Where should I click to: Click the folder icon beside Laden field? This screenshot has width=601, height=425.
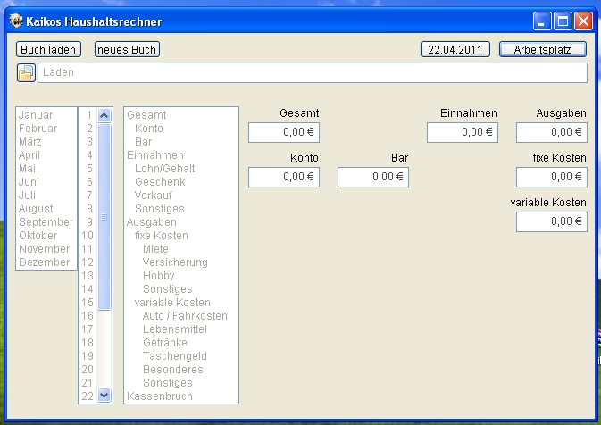[x=25, y=72]
